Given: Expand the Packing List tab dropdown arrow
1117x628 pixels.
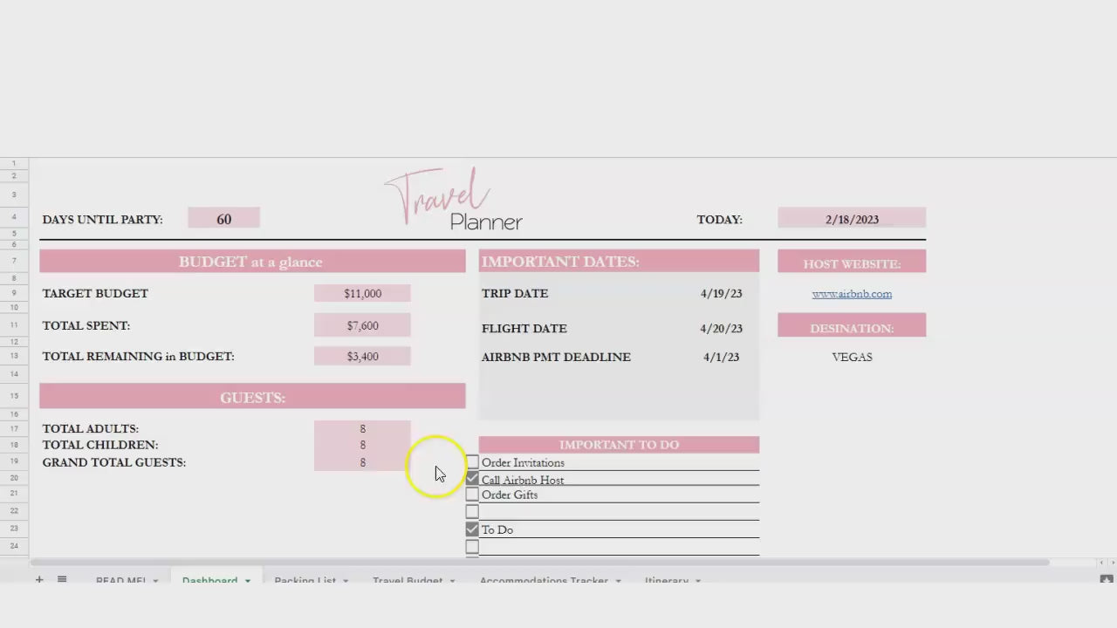Looking at the screenshot, I should tap(346, 581).
